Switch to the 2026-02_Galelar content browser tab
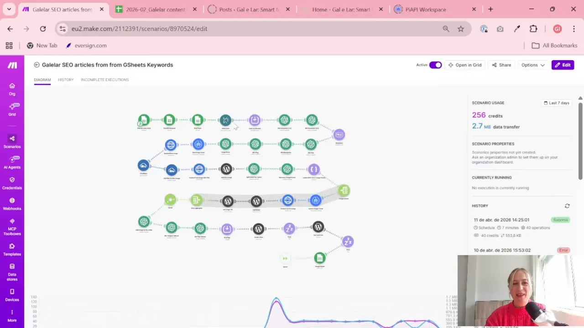The height and width of the screenshot is (328, 584). [x=155, y=9]
